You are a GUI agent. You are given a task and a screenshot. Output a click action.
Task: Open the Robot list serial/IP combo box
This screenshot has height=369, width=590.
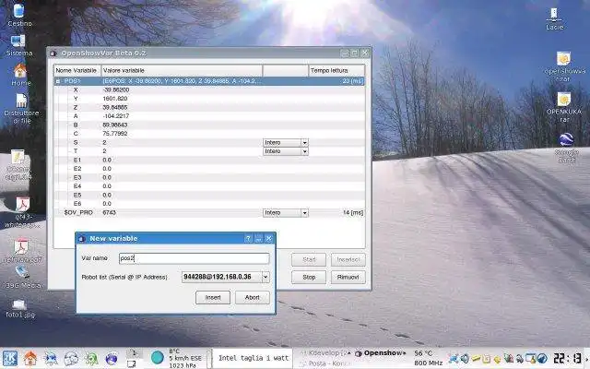(x=225, y=277)
